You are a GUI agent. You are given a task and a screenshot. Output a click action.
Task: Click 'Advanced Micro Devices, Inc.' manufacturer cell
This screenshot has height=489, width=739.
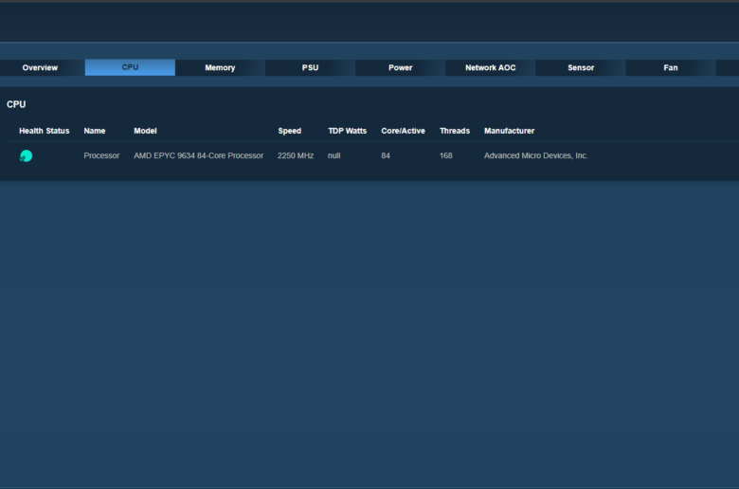[x=536, y=155]
